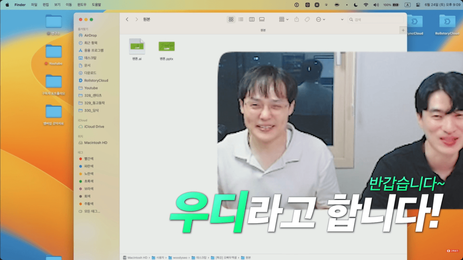This screenshot has height=260, width=463.
Task: Open the 파일 menu
Action: pos(34,5)
